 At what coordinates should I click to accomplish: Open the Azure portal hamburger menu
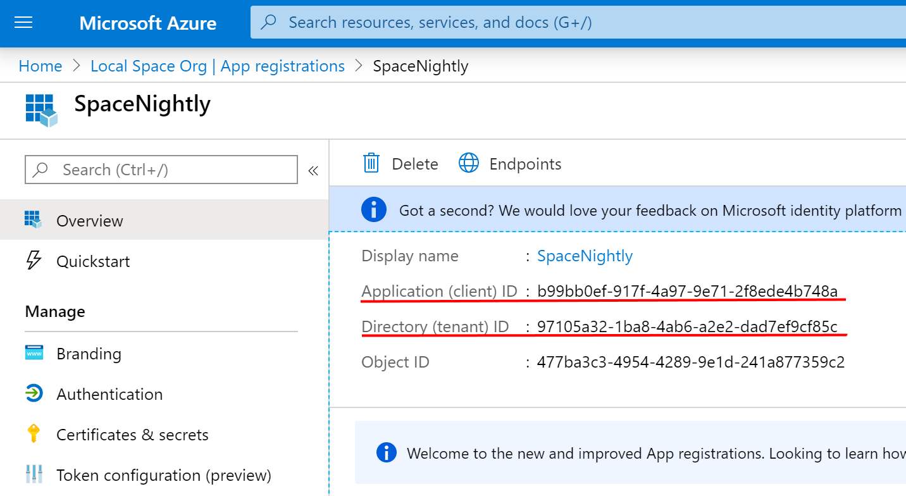point(23,22)
